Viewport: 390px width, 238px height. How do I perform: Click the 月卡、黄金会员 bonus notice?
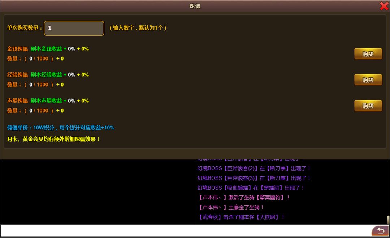(53, 139)
